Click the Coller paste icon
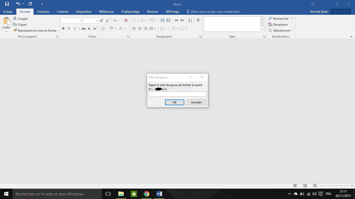 click(x=6, y=21)
